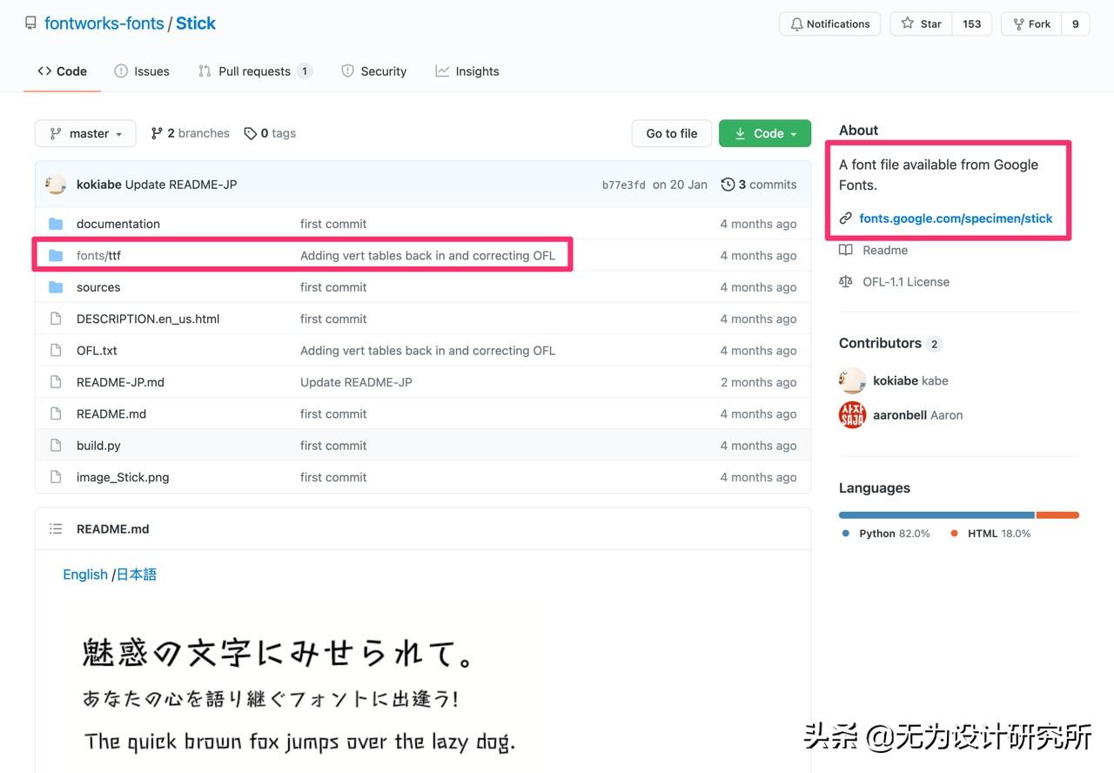Click the file icon for DESCRIPTION.en_us.html
This screenshot has height=773, width=1114.
pos(57,319)
